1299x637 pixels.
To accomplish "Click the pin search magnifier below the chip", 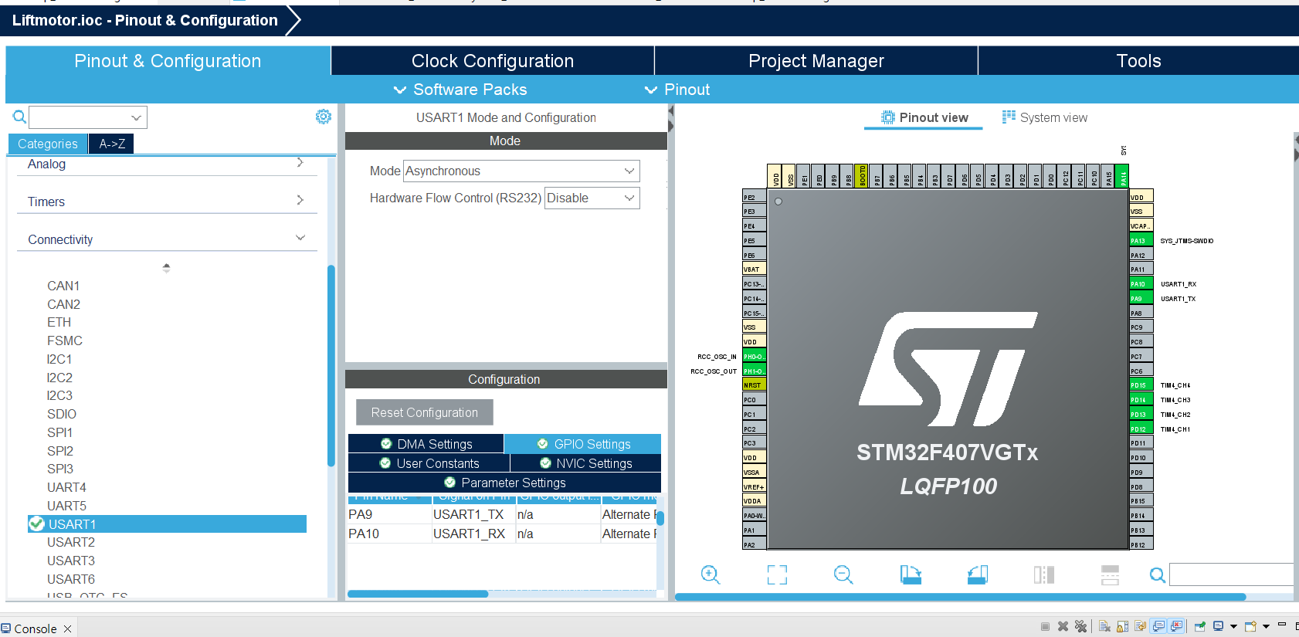I will pos(1157,575).
